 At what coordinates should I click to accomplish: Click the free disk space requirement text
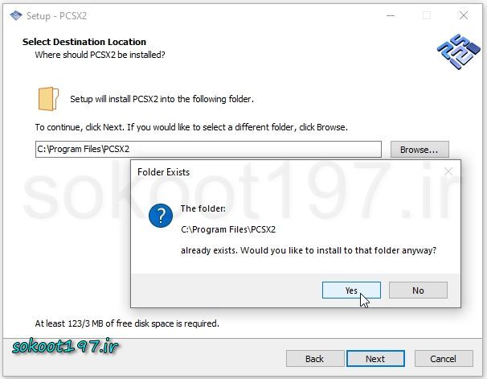click(127, 323)
